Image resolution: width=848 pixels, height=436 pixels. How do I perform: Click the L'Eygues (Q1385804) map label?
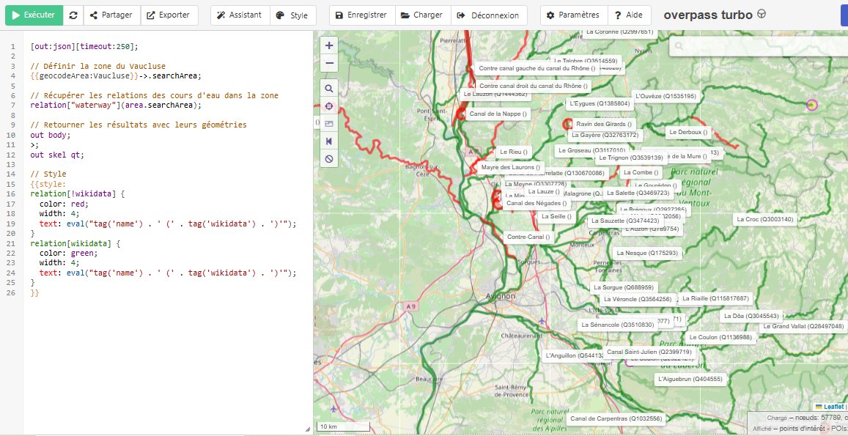click(x=600, y=103)
